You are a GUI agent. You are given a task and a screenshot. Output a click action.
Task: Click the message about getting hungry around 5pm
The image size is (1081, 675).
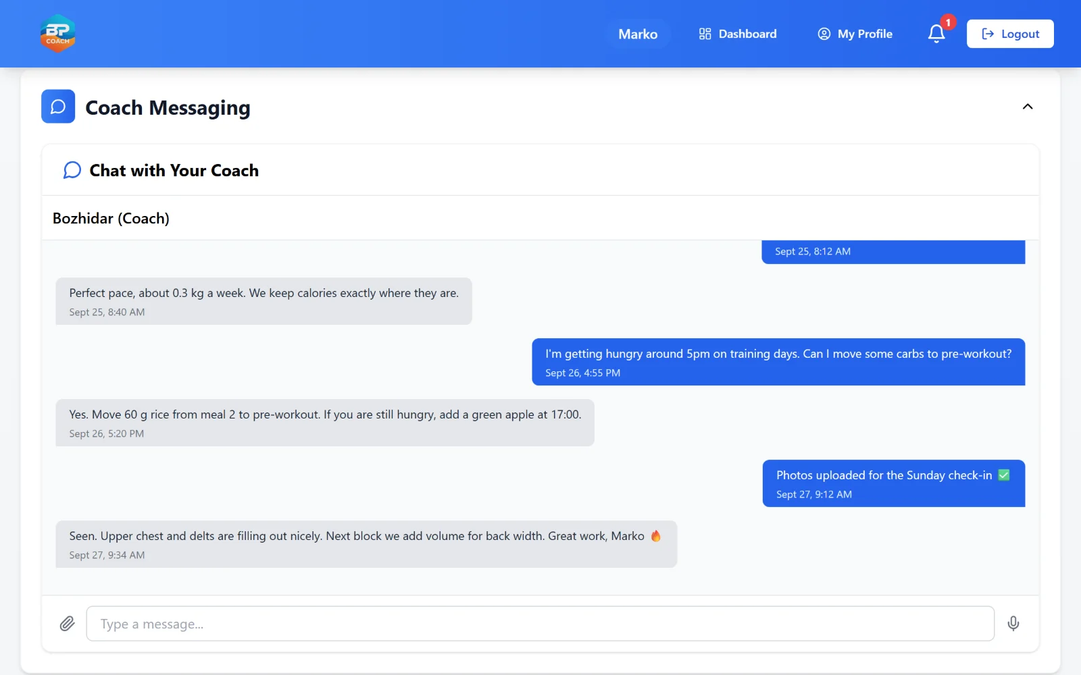[x=778, y=362]
